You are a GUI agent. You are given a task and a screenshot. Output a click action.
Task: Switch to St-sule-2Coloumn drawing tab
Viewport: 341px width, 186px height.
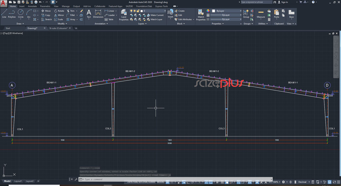click(58, 28)
